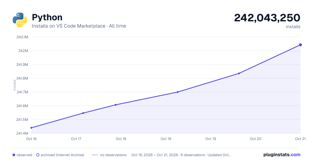Click the filled 'observed' legend dot
The image size is (313, 164).
tap(14, 155)
